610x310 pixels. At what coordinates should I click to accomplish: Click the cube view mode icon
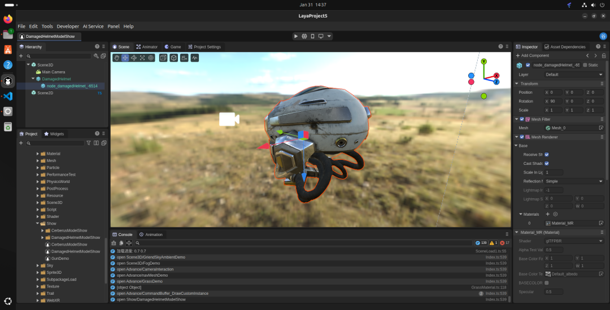(x=173, y=58)
